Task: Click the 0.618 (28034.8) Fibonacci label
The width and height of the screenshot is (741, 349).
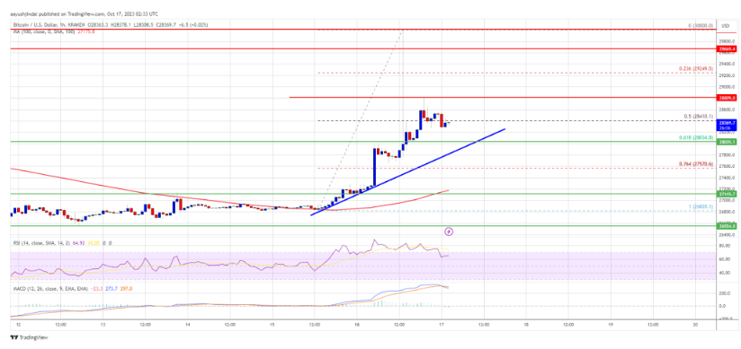Action: pyautogui.click(x=696, y=137)
